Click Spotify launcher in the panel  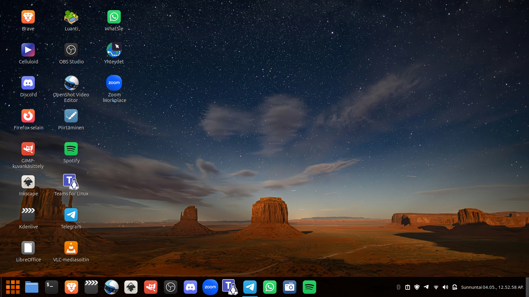click(309, 287)
